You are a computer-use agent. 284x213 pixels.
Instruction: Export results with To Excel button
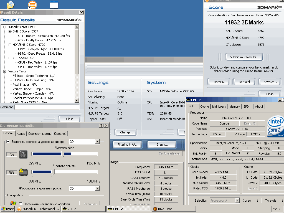click(x=244, y=82)
